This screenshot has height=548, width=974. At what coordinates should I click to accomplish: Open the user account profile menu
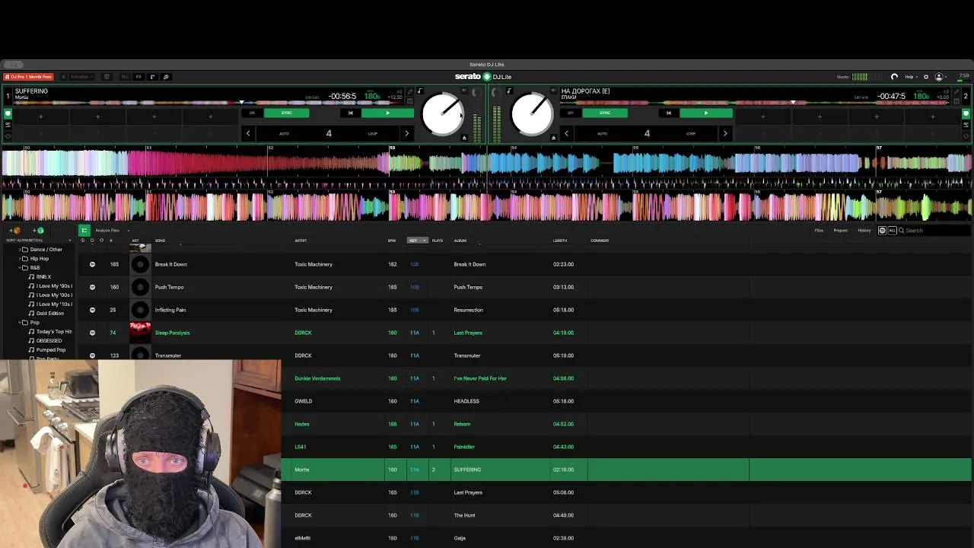(941, 77)
